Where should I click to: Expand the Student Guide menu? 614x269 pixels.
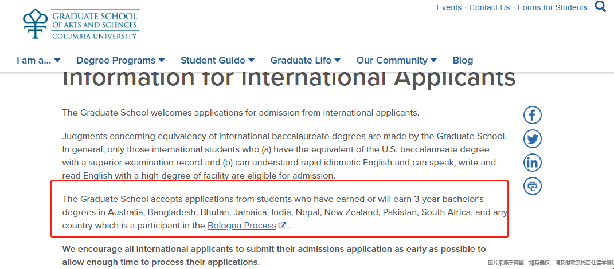(x=217, y=60)
